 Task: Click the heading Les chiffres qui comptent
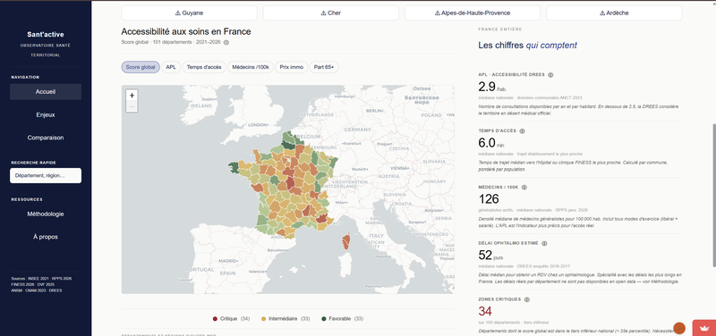click(527, 46)
